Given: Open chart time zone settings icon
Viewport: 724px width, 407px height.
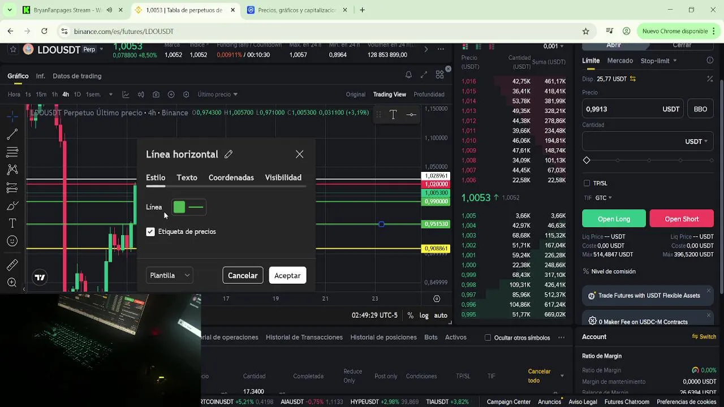Looking at the screenshot, I should coord(437,298).
